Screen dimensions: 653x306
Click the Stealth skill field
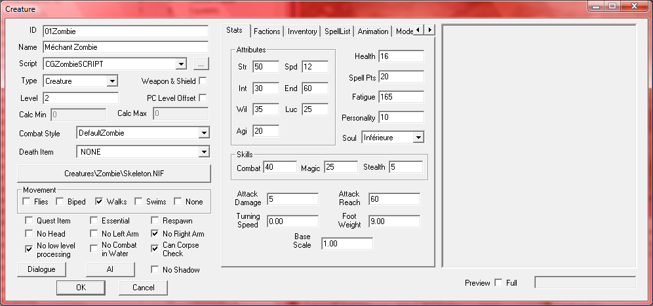(x=406, y=167)
